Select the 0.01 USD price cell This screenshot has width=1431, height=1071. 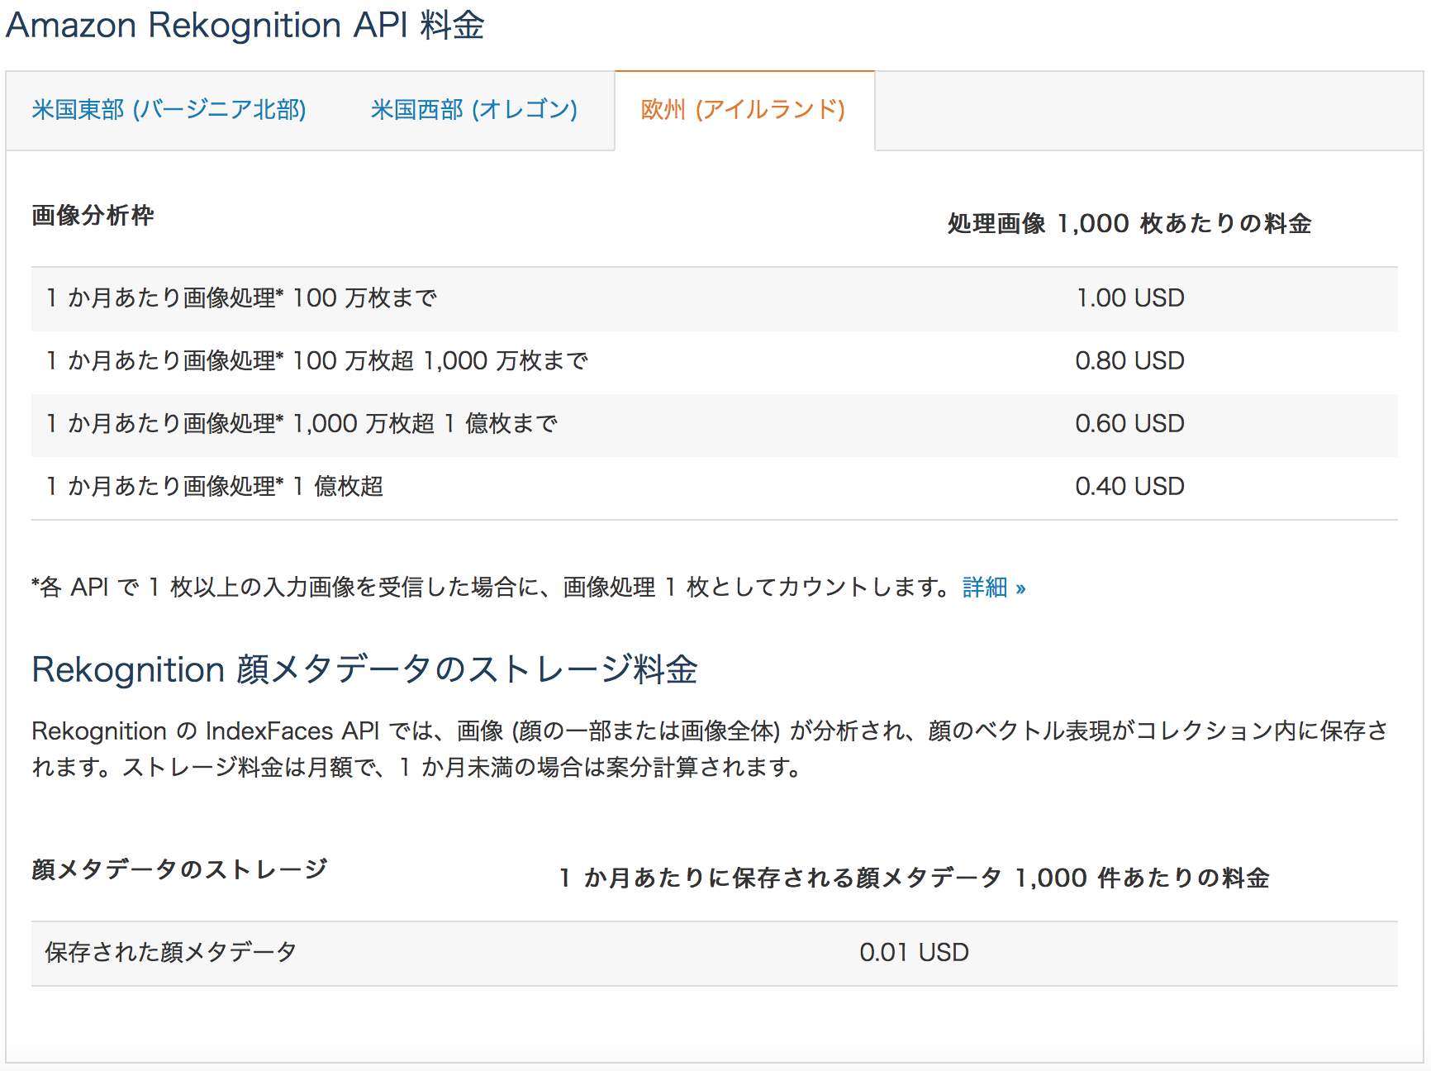tap(914, 952)
